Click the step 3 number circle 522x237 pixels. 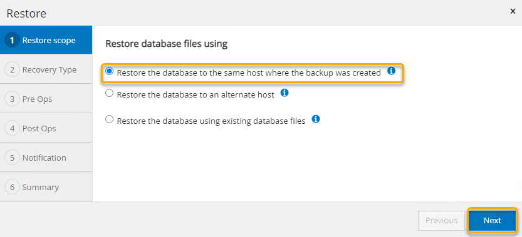point(13,99)
